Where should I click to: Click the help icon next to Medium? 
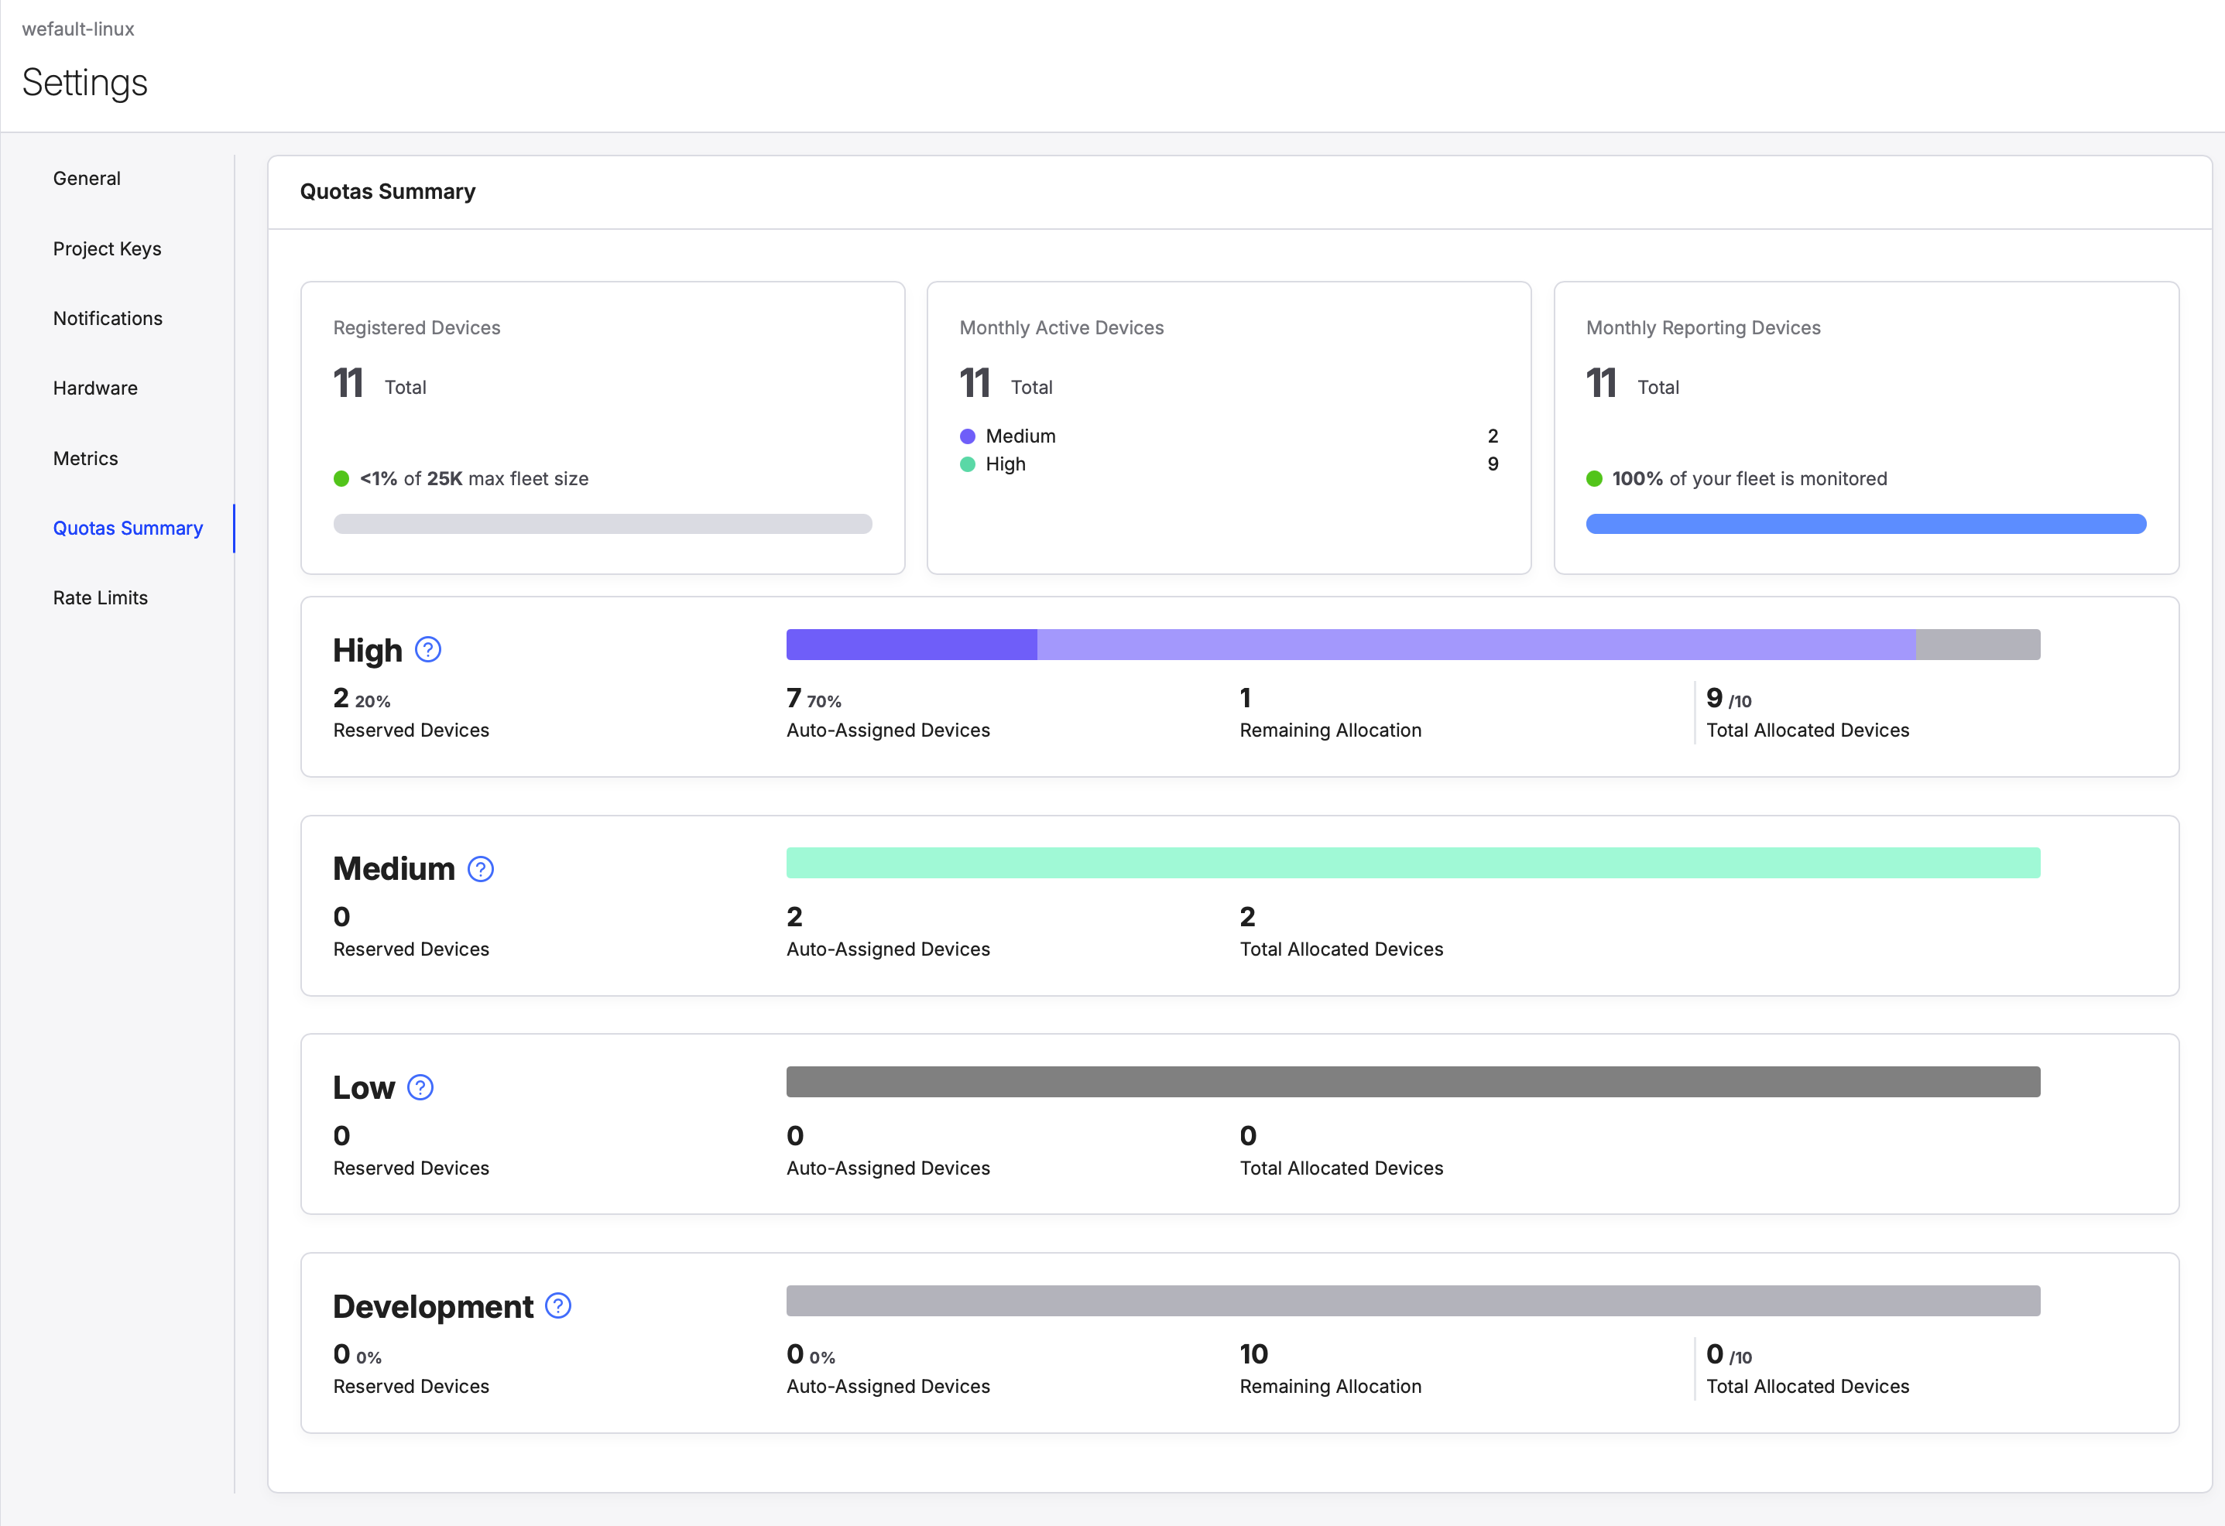tap(480, 869)
